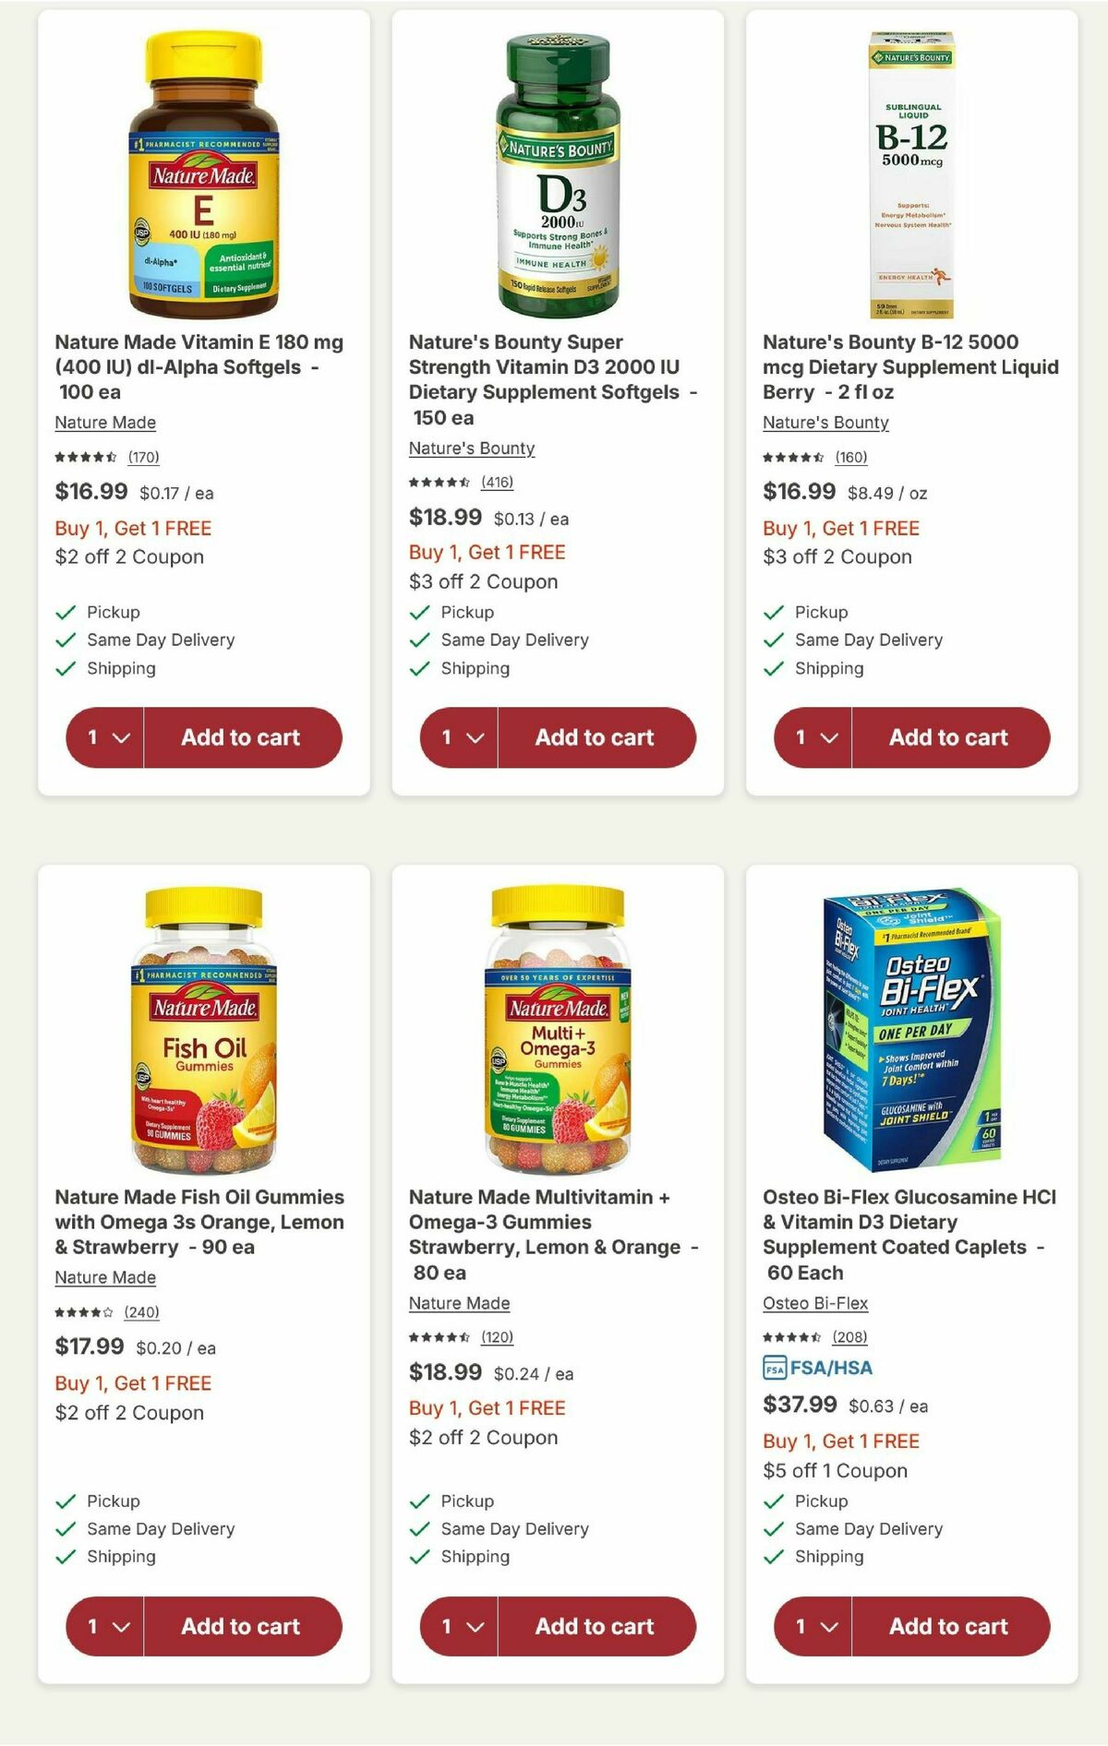
Task: View the 416 reviews for Vitamin D3
Action: 496,483
